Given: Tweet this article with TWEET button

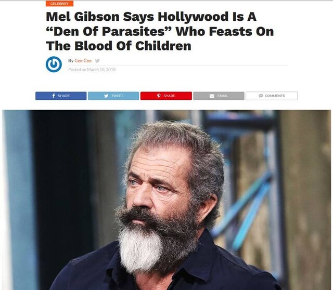Looking at the screenshot, I should (x=113, y=96).
